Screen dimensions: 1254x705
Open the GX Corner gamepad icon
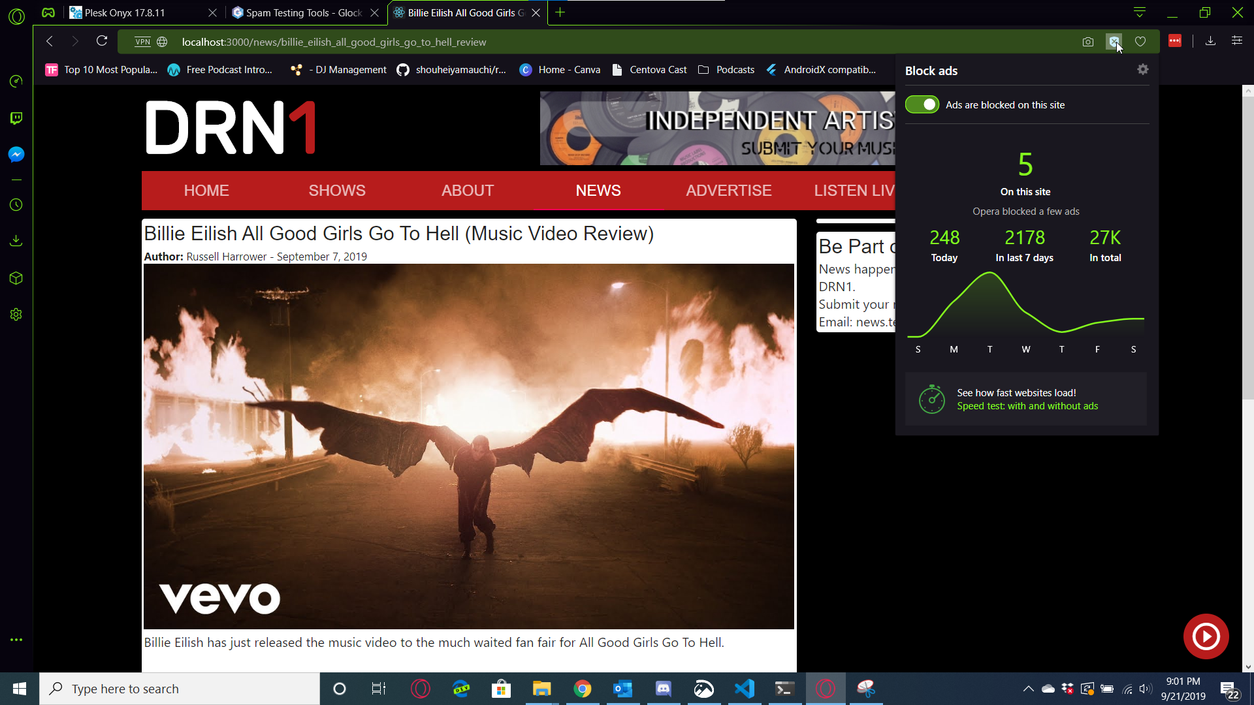[48, 12]
